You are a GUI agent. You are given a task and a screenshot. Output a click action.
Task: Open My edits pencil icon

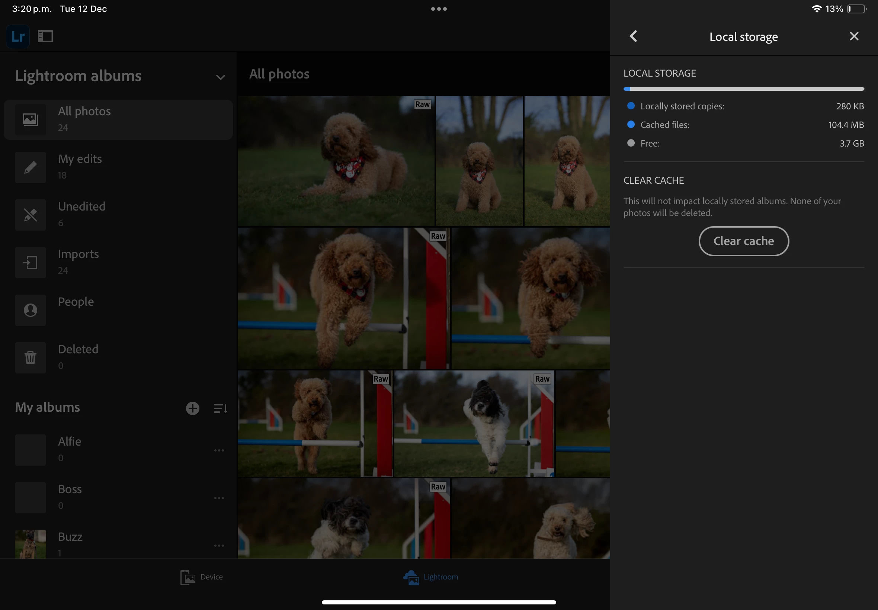(30, 167)
